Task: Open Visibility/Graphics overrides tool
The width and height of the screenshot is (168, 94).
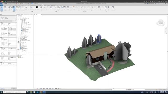Action: pos(9,8)
